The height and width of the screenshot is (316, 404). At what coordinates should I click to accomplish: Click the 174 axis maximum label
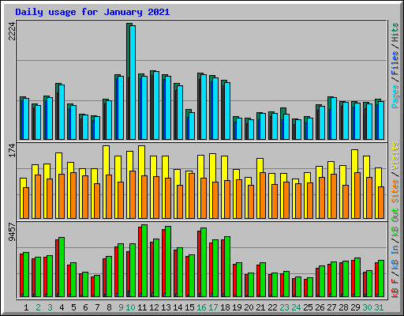[x=12, y=151]
